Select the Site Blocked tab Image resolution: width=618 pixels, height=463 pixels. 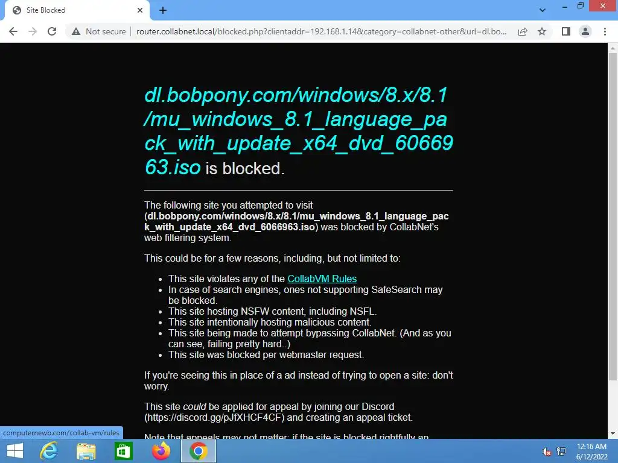tap(77, 10)
